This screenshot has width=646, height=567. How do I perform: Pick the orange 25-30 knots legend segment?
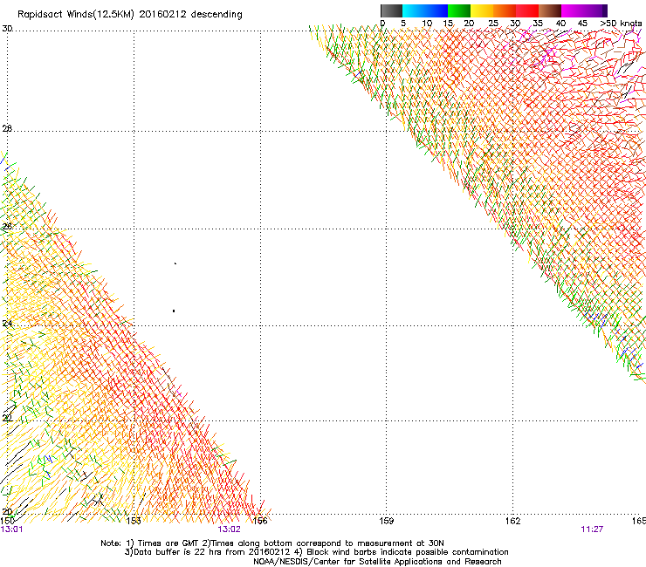tap(505, 10)
